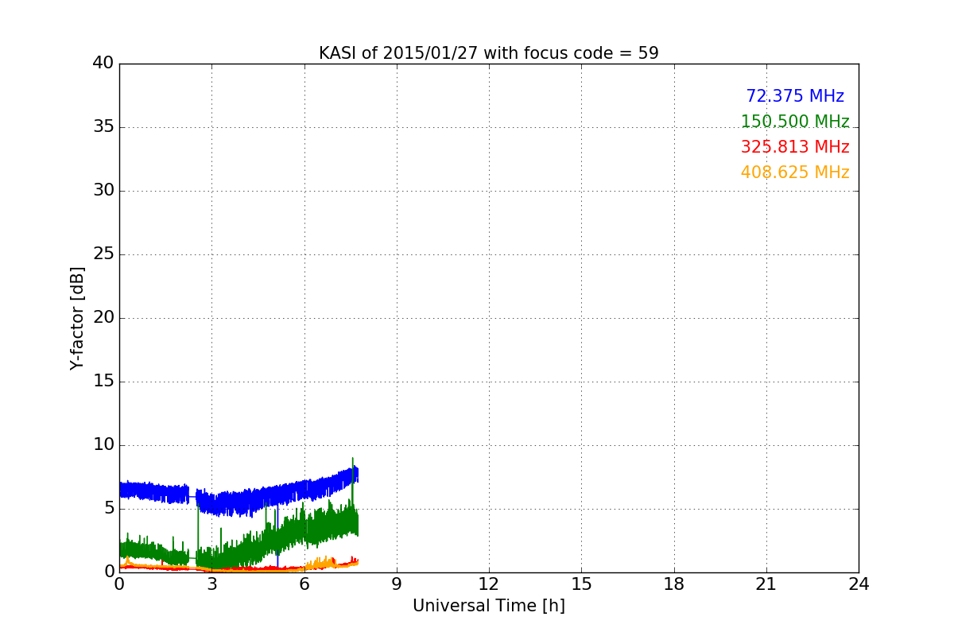Viewport: 954px width, 636px height.
Task: Select the '72.375 MHz' legend label
Action: 795,96
